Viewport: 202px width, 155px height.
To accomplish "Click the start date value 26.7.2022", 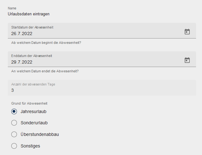I will point(22,34).
